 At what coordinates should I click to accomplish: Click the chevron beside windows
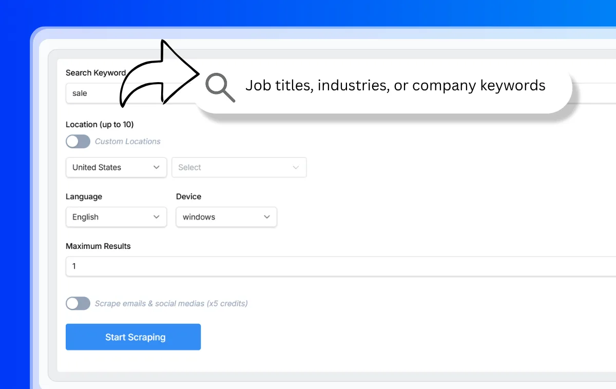(x=267, y=217)
